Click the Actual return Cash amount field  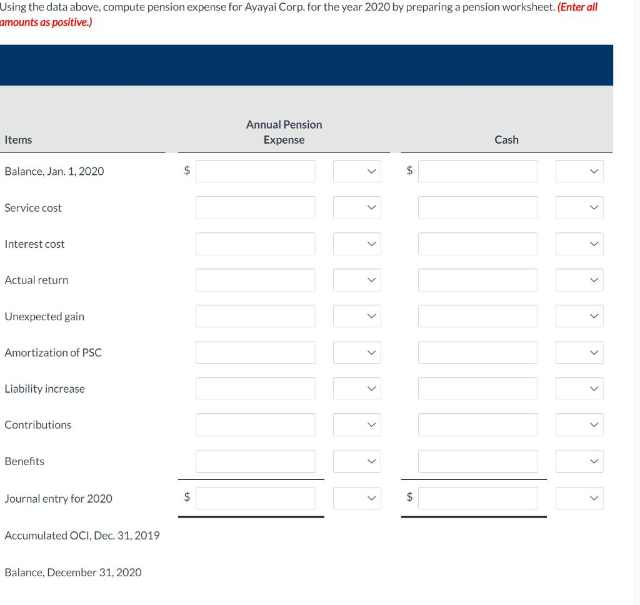coord(477,280)
